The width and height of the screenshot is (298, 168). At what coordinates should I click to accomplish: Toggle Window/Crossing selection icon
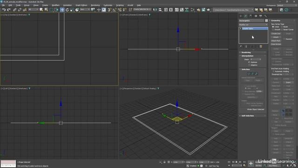pyautogui.click(x=56, y=10)
